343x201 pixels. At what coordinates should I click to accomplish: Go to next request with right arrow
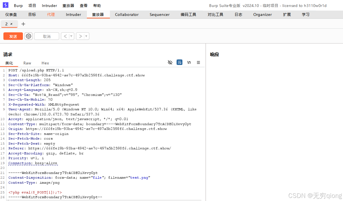click(x=80, y=36)
